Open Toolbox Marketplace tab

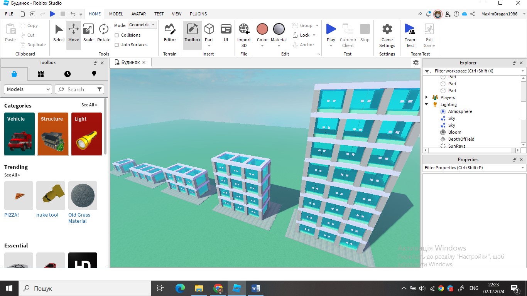(x=14, y=74)
